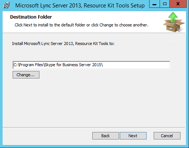The width and height of the screenshot is (189, 148).
Task: Click the "Click Next to install to the default folder" instruction text
Action: click(x=81, y=25)
